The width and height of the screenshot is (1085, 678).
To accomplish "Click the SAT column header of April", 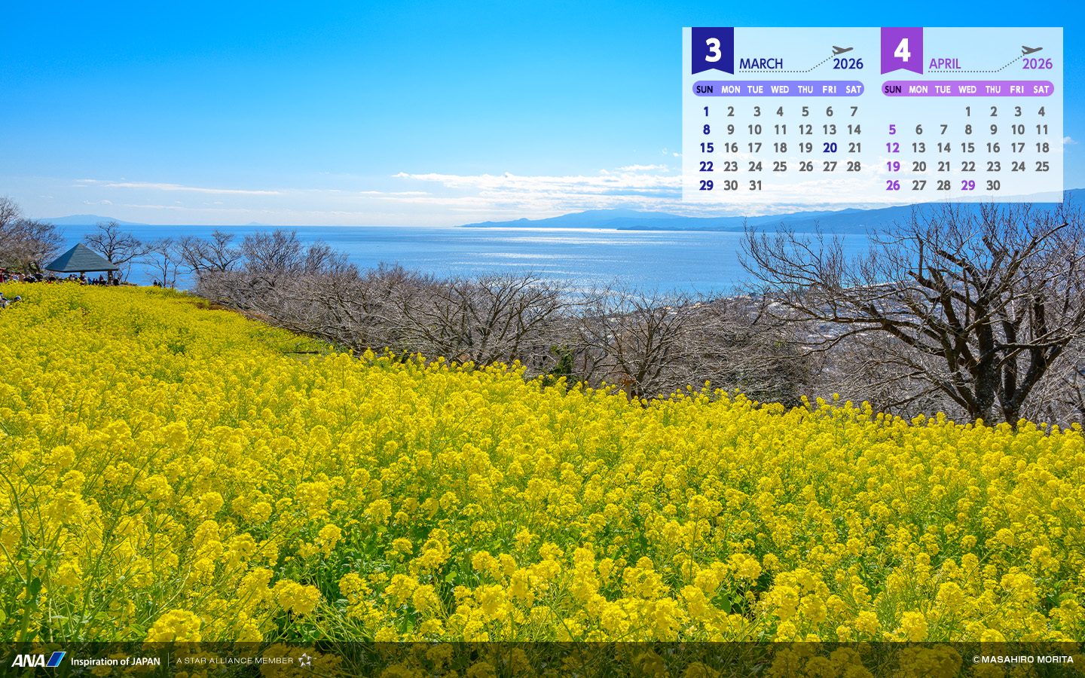I will (1041, 90).
